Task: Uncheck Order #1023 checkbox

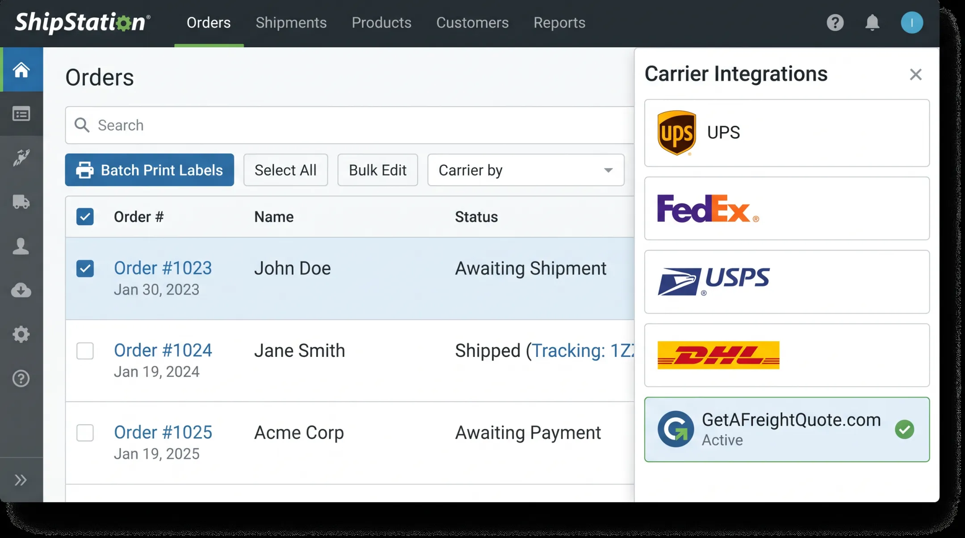Action: click(x=85, y=269)
